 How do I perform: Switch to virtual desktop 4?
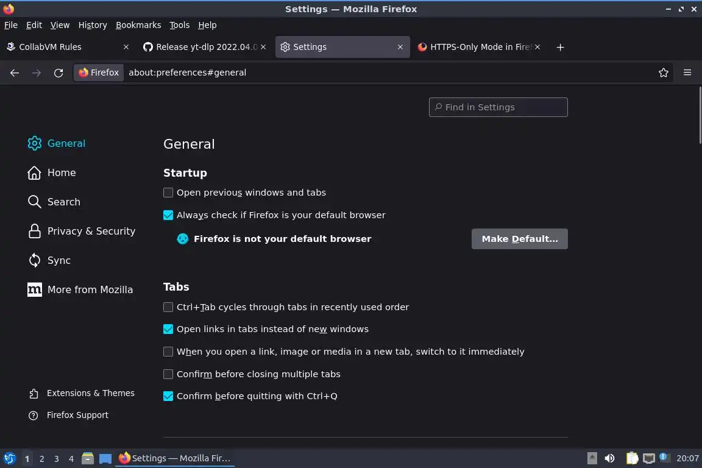click(71, 459)
